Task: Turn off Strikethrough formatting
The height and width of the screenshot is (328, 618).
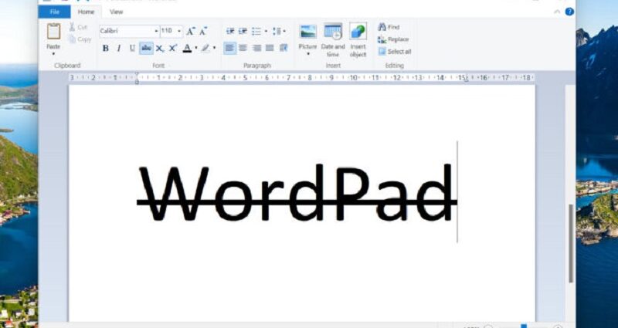Action: 146,48
